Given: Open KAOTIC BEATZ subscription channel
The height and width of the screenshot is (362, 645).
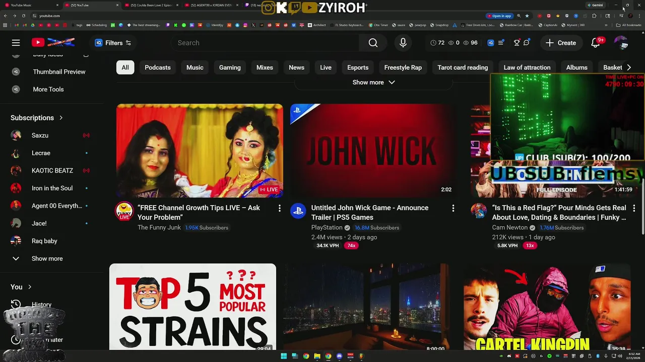Looking at the screenshot, I should (52, 170).
